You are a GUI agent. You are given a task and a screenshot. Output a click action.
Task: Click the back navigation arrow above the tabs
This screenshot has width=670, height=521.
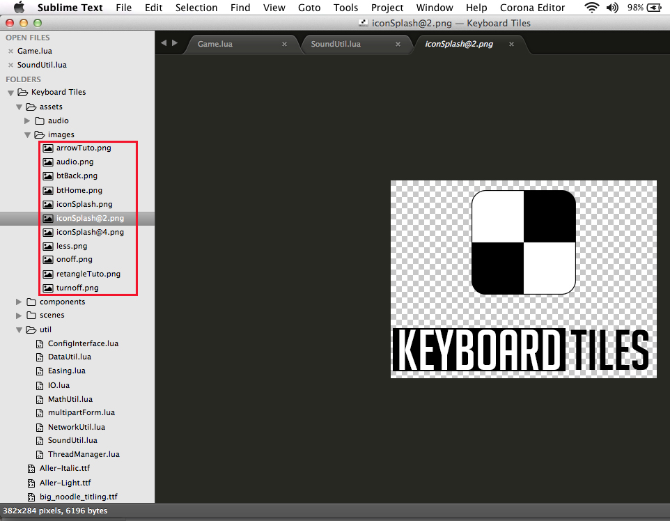coord(164,41)
